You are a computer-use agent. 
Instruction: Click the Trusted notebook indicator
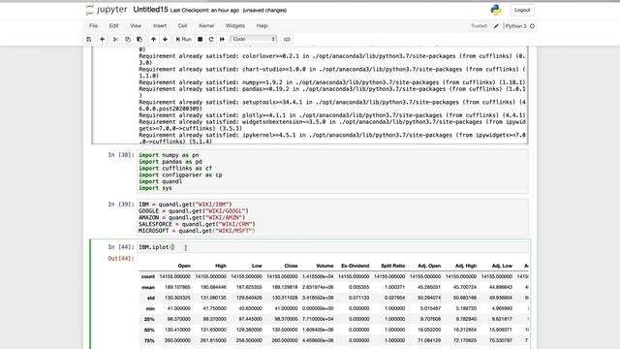(479, 26)
